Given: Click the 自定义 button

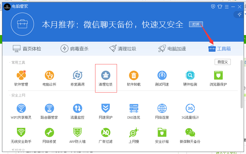Looking at the screenshot, I should click(223, 62).
